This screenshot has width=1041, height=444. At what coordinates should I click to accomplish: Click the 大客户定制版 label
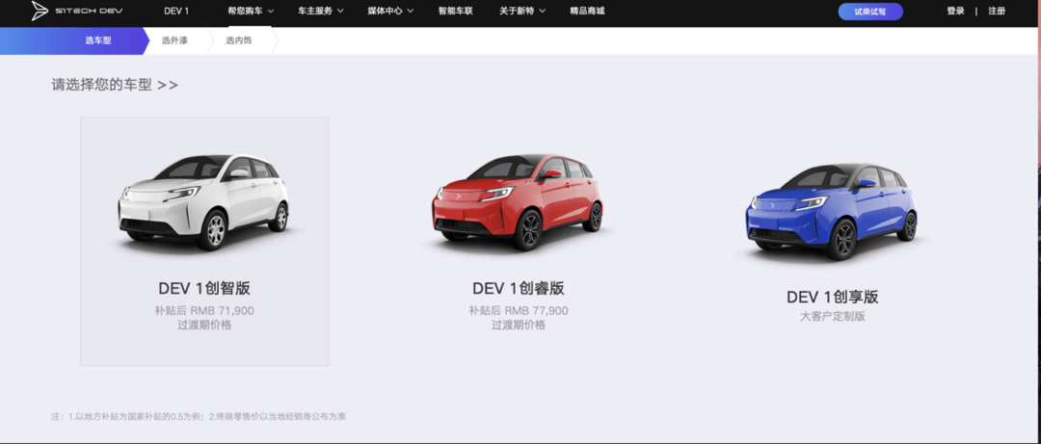tap(833, 317)
